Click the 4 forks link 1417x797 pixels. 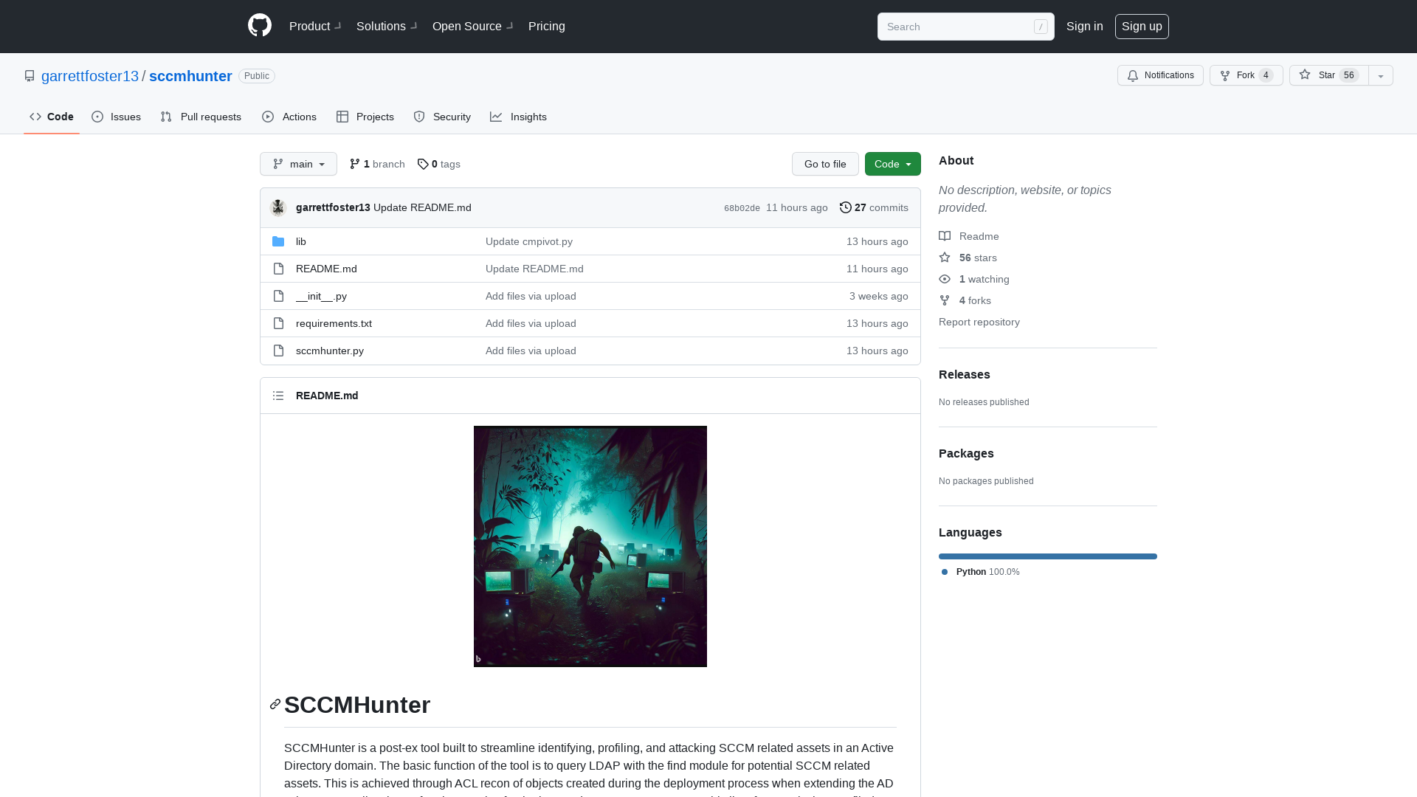965,300
